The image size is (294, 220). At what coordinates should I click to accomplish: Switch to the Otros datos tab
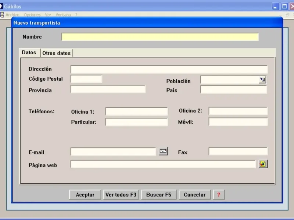click(57, 53)
